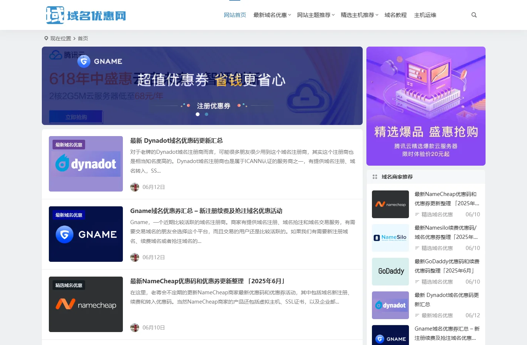Go to 网站首页 in the navigation
This screenshot has height=345, width=527.
[235, 15]
